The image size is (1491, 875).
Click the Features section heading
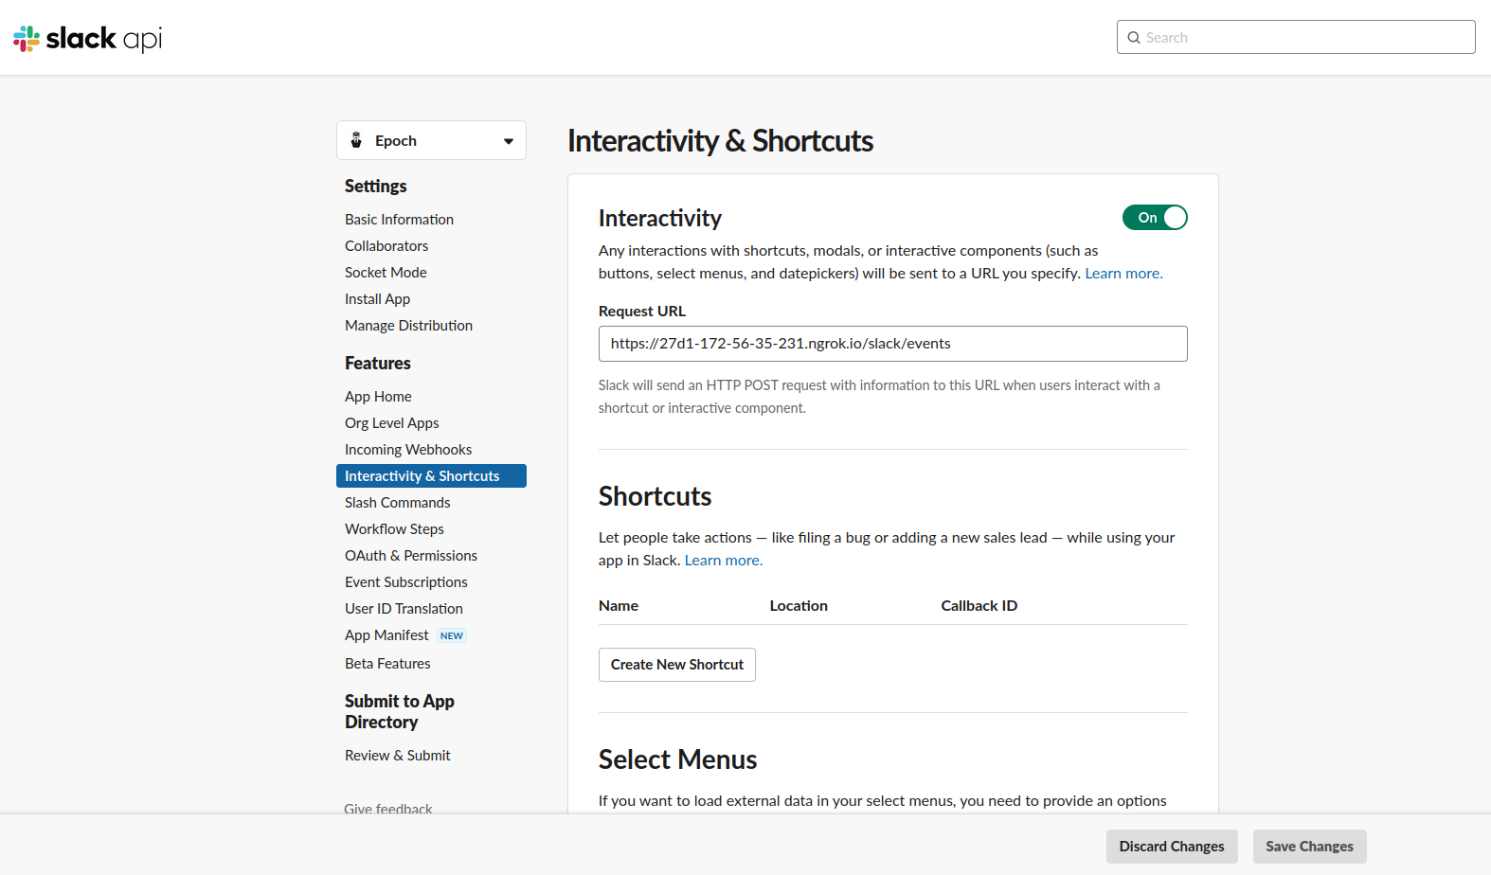377,364
